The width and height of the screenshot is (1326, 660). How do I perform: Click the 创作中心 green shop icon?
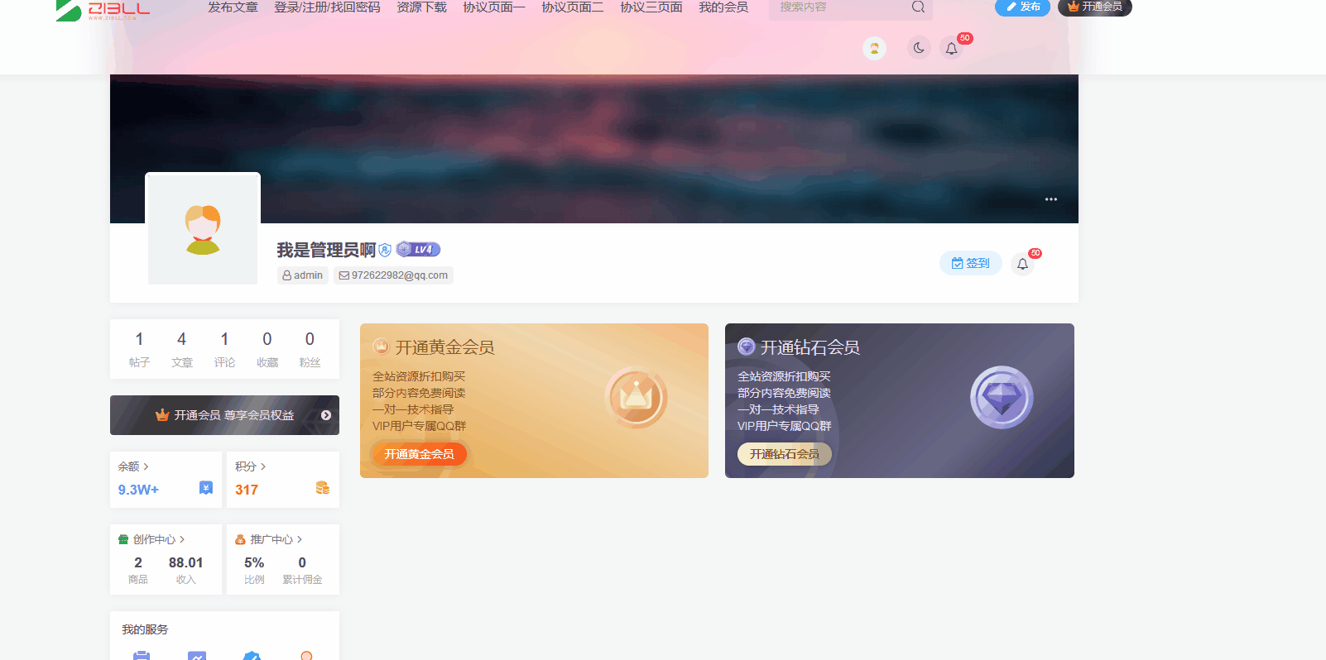pos(123,539)
